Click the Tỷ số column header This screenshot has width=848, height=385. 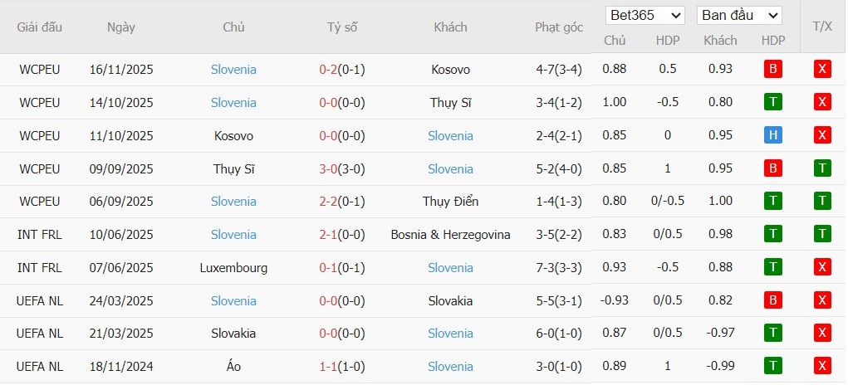click(342, 27)
